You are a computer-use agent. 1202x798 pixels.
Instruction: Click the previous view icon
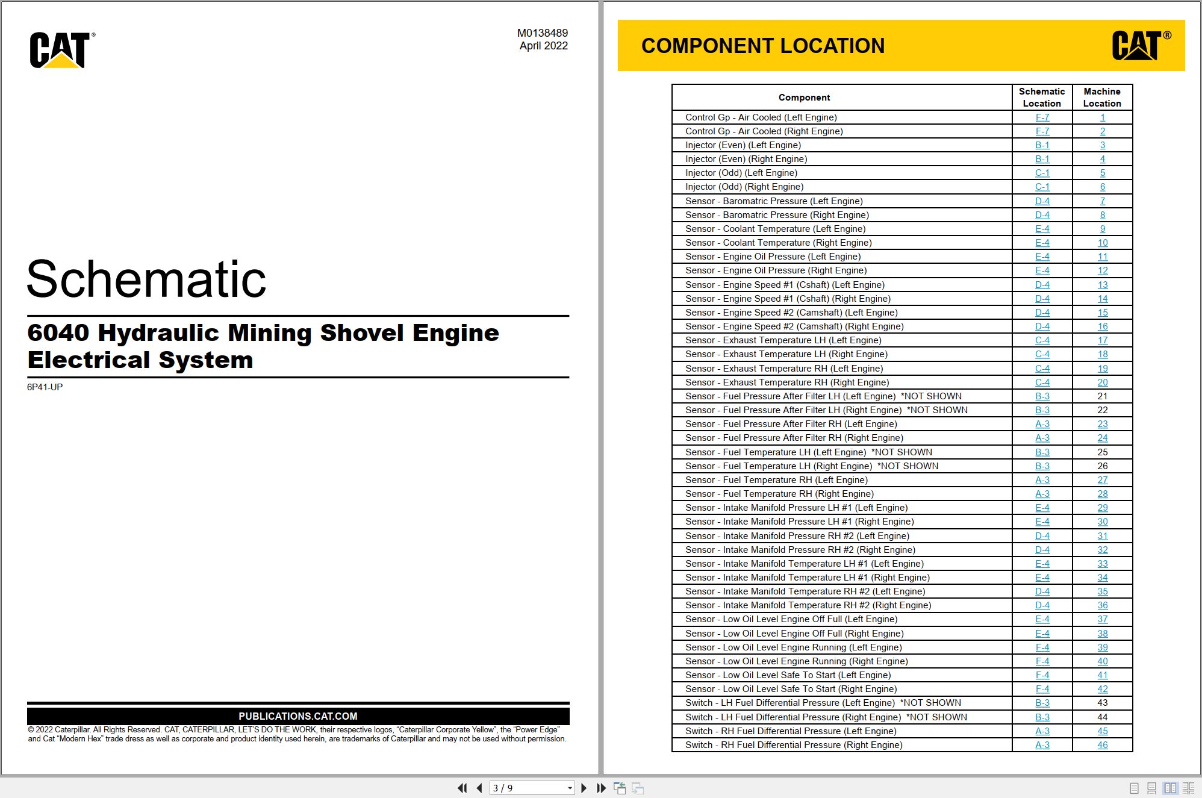tap(620, 788)
